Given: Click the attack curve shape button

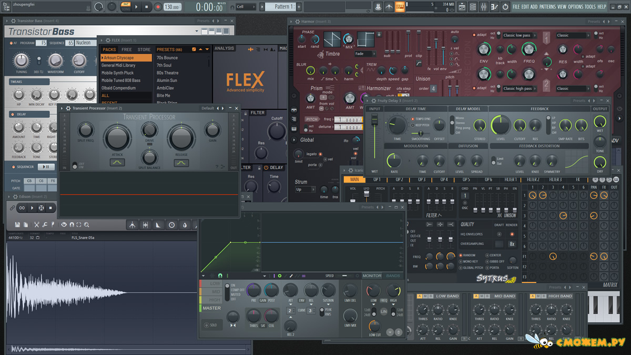Looking at the screenshot, I should pos(117,163).
